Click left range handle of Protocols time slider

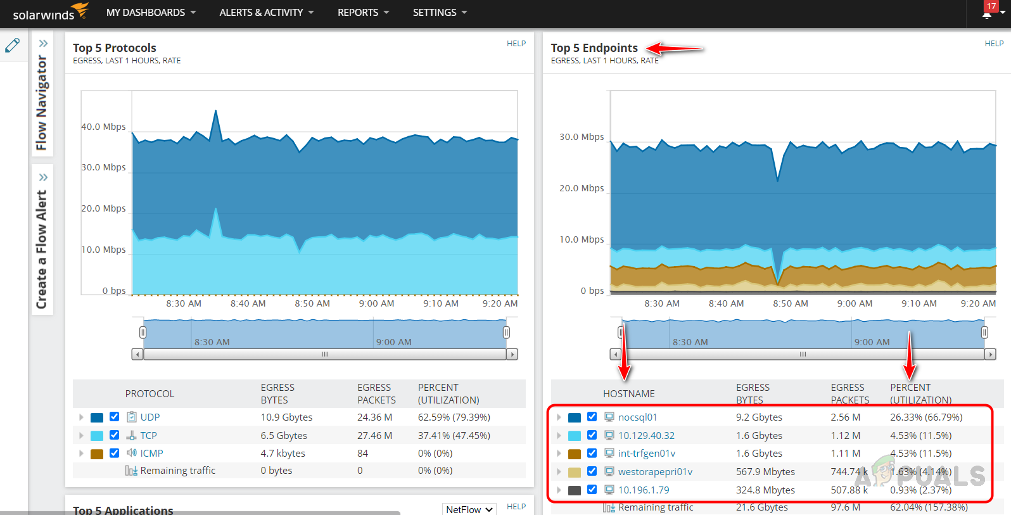point(143,332)
